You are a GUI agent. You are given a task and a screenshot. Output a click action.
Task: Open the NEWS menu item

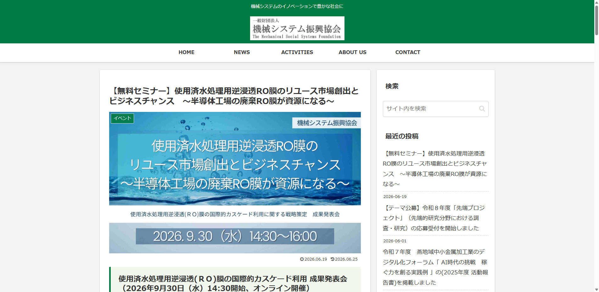pyautogui.click(x=242, y=52)
